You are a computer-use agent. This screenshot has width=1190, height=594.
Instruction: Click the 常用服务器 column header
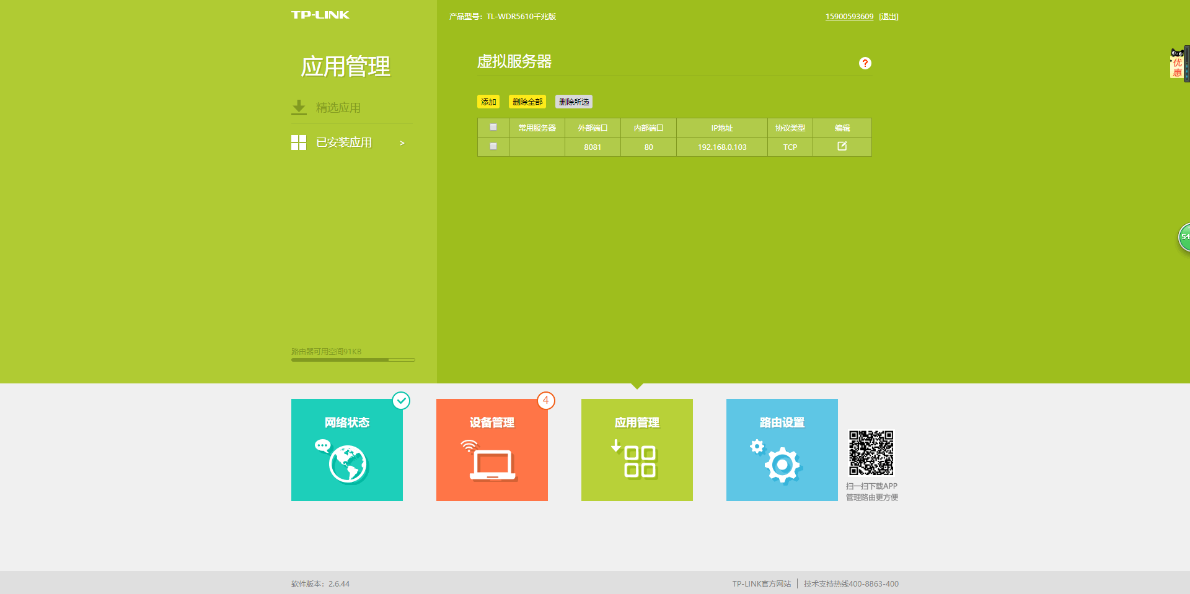(x=537, y=128)
